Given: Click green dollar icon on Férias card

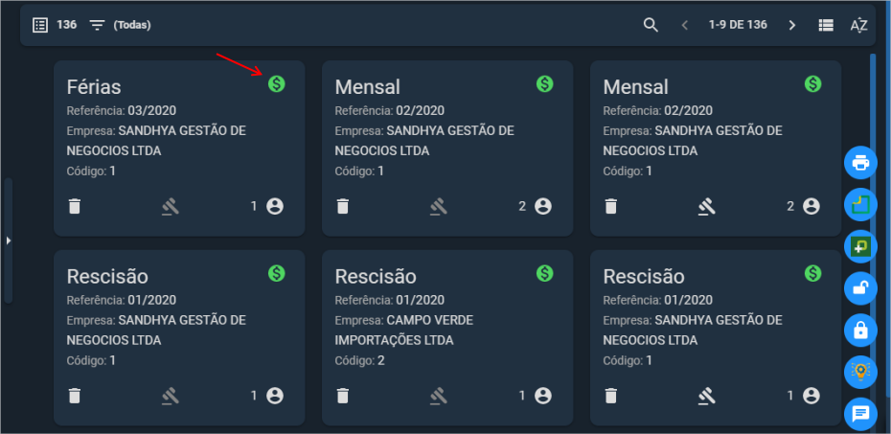Looking at the screenshot, I should tap(277, 84).
